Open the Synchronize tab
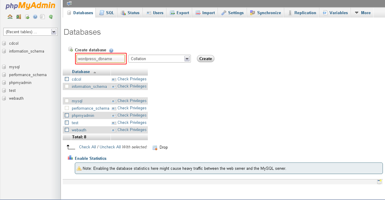This screenshot has height=200, width=385. 265,13
